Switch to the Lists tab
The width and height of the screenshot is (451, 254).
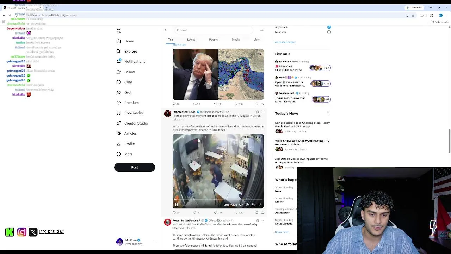coord(257,40)
